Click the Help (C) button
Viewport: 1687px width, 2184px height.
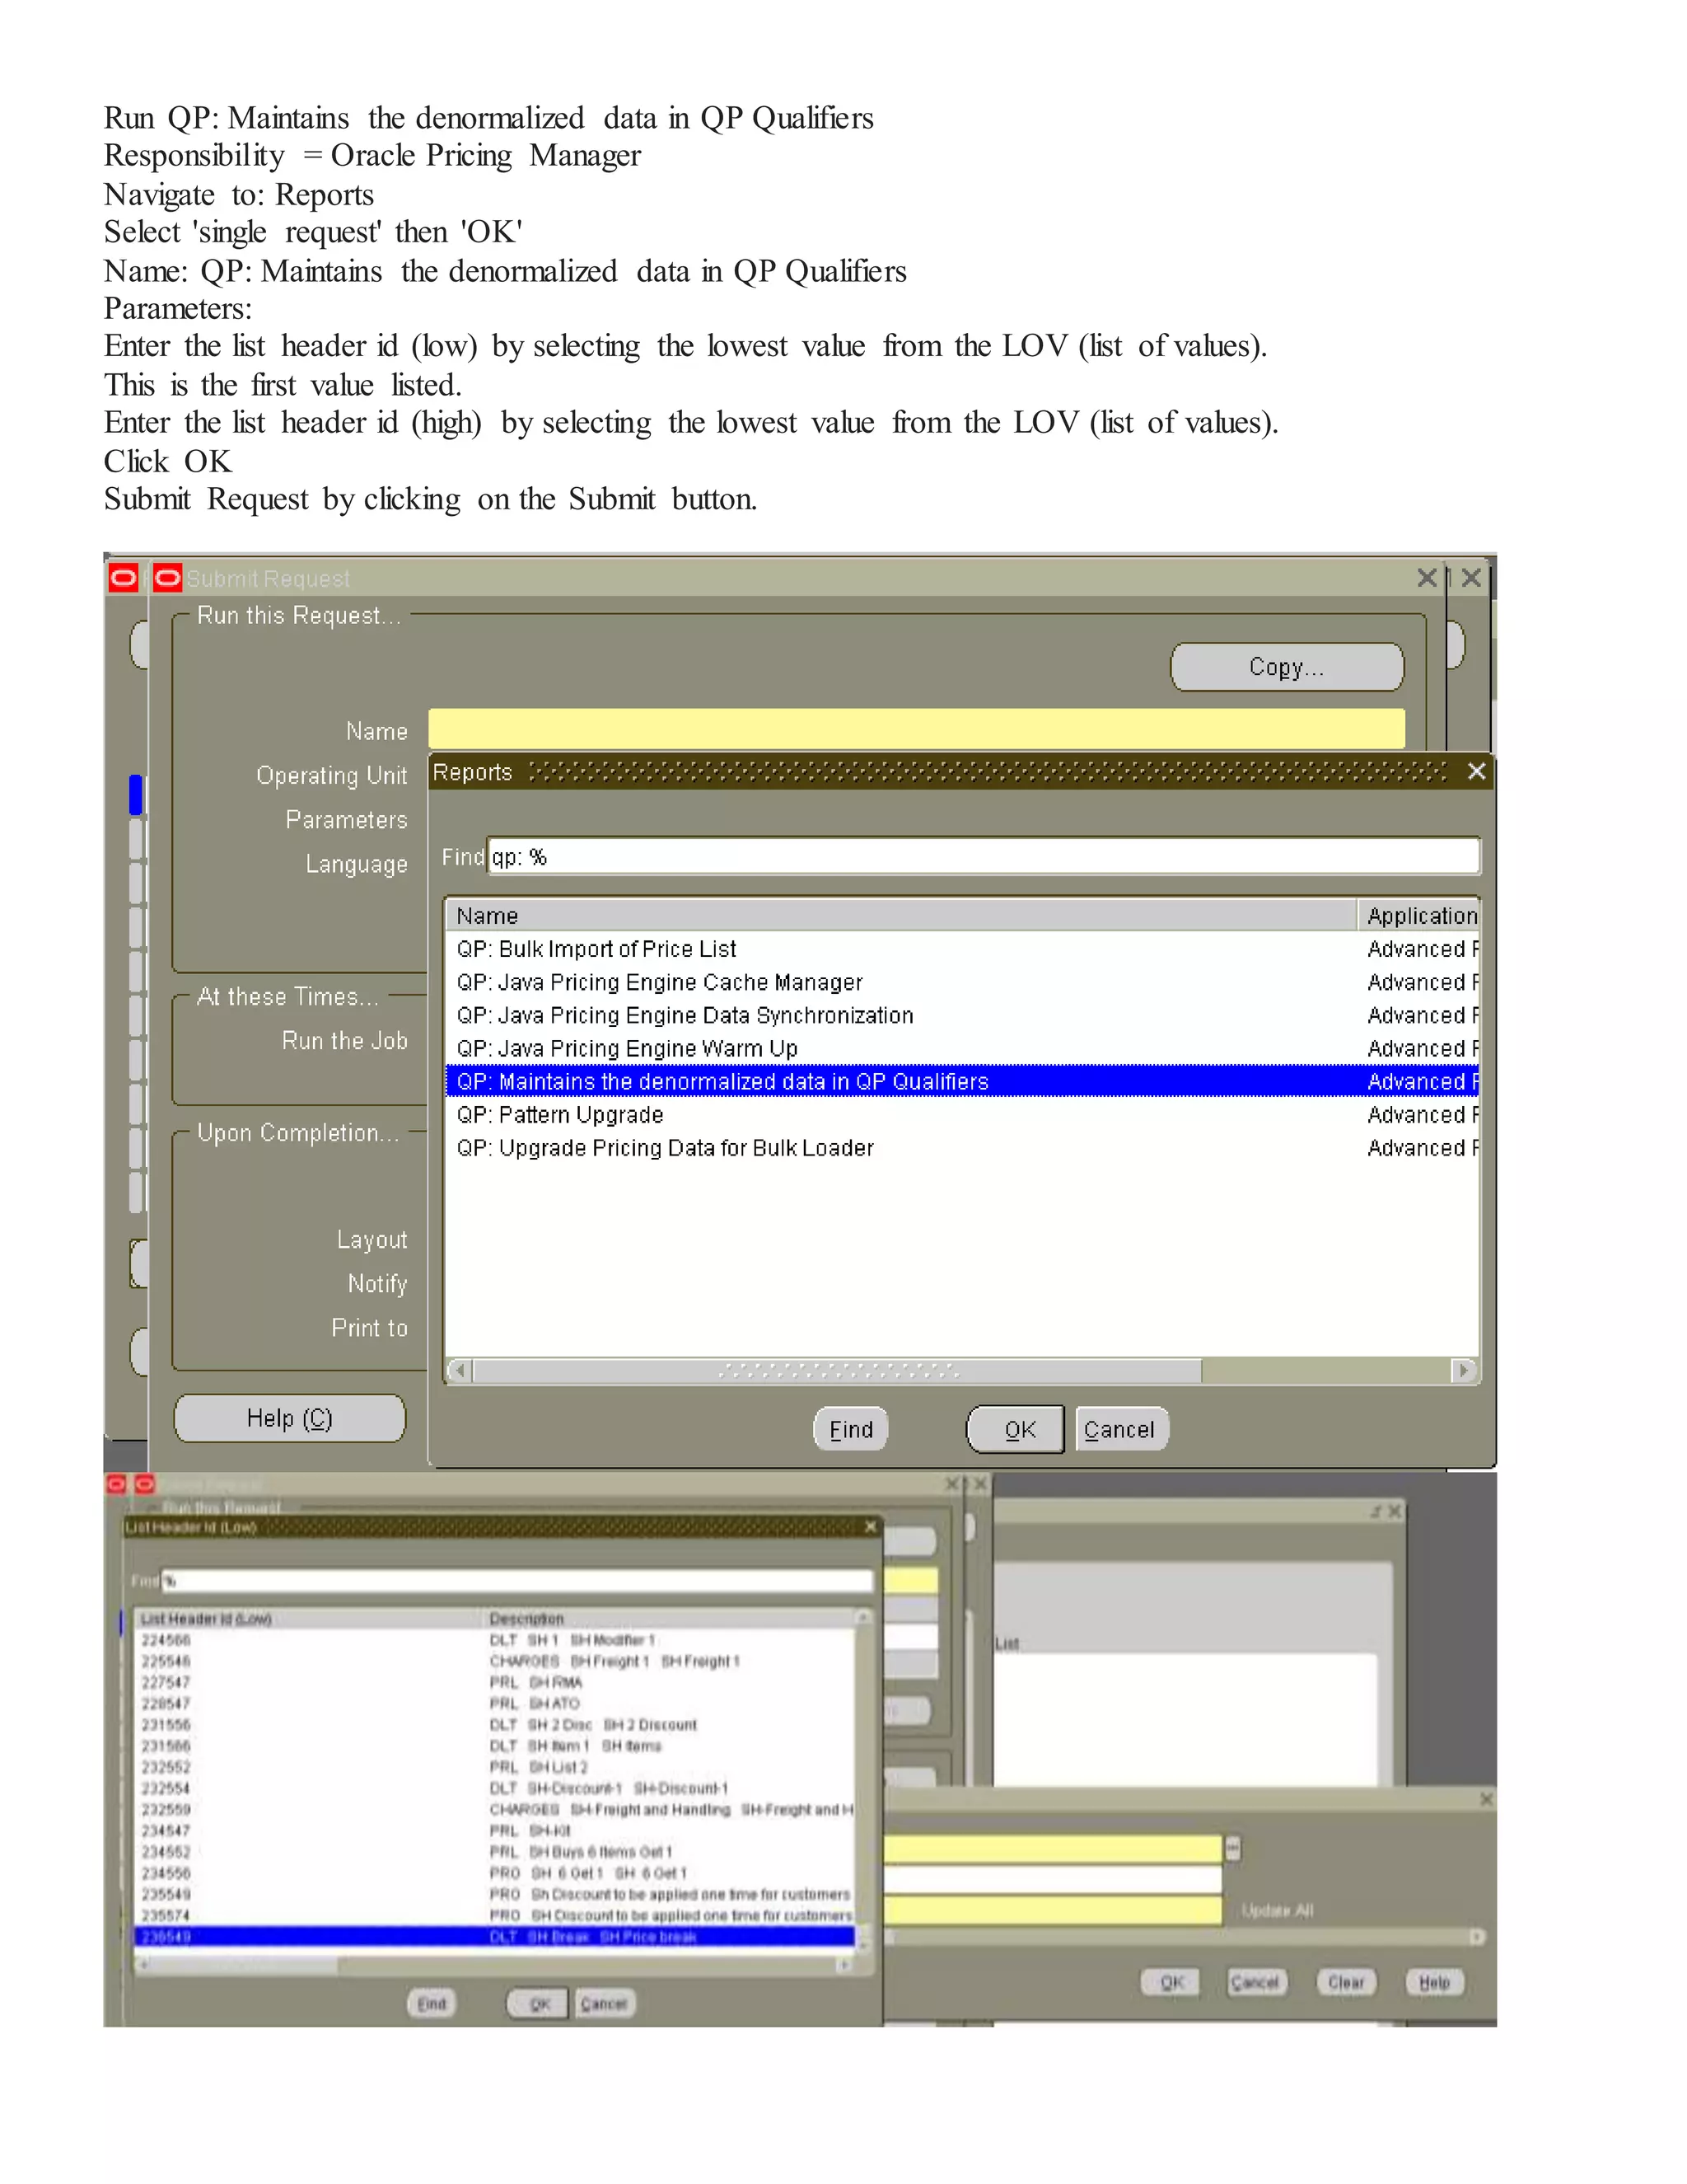[x=290, y=1418]
